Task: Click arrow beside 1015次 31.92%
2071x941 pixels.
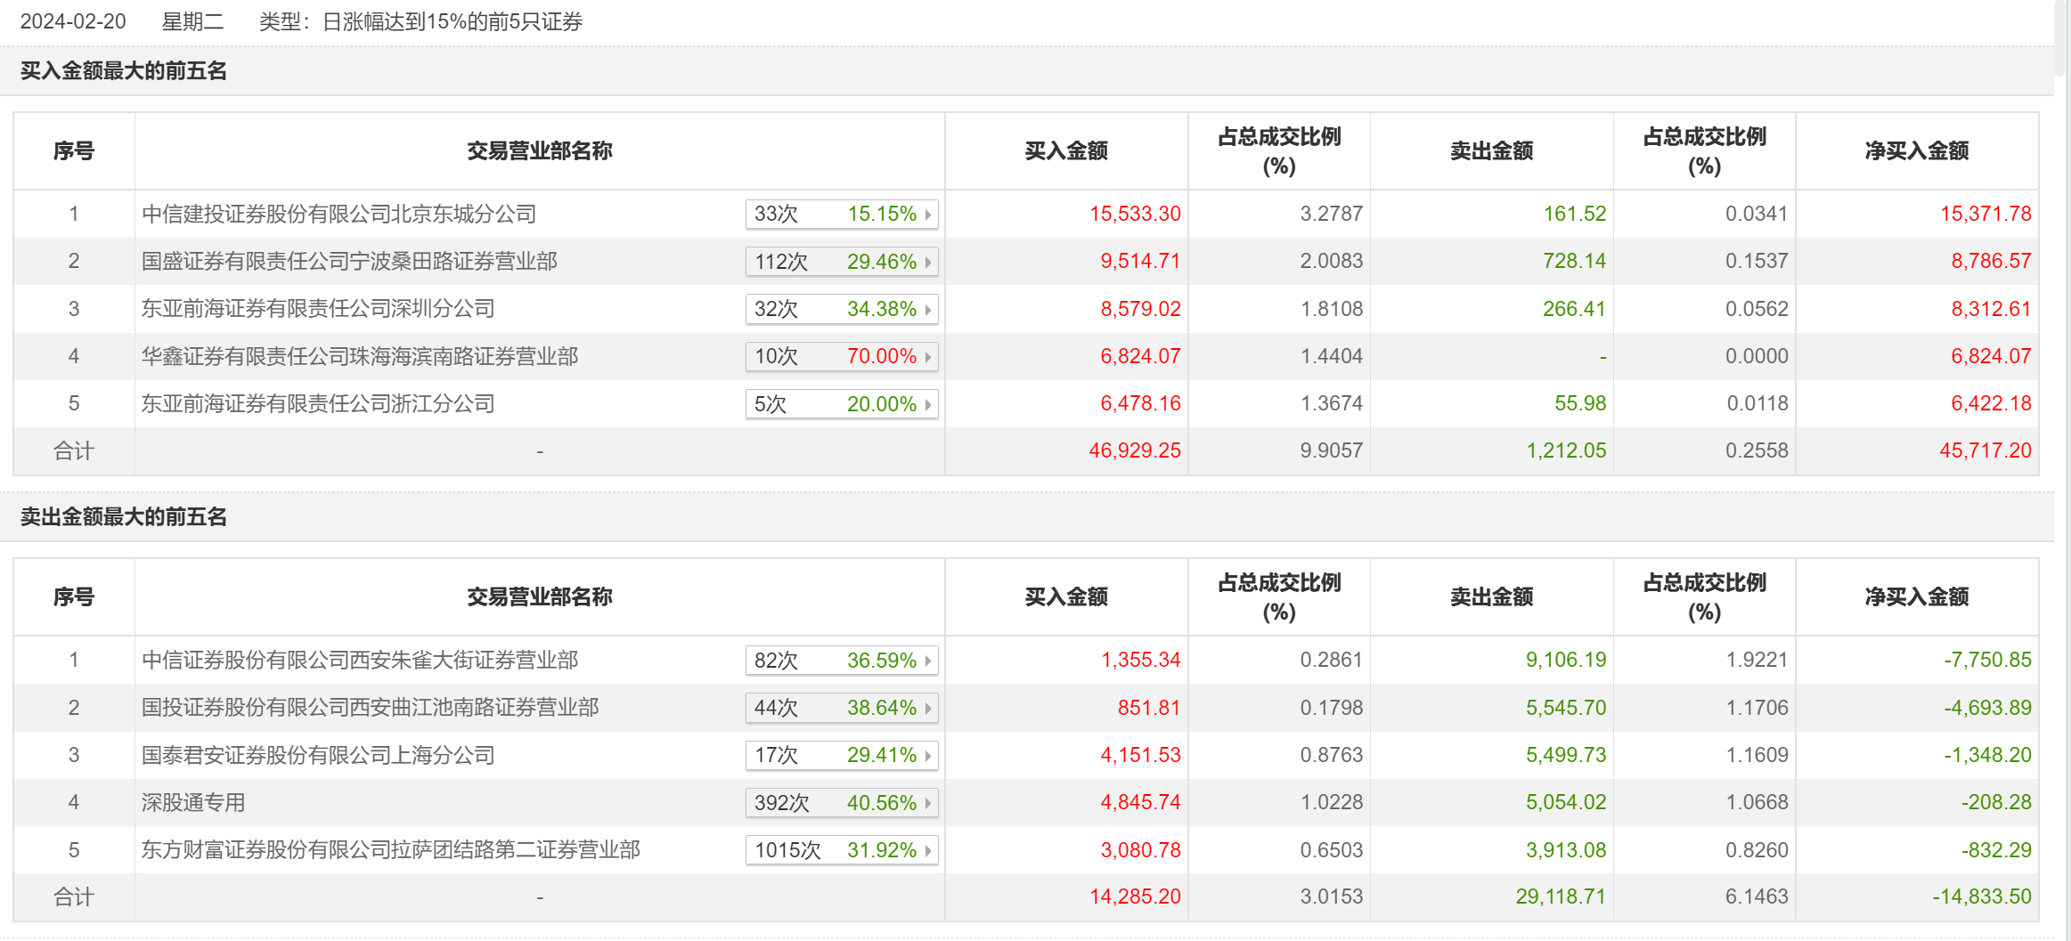Action: (927, 850)
